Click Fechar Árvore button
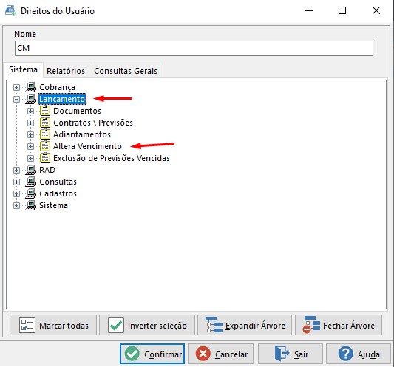 point(339,326)
